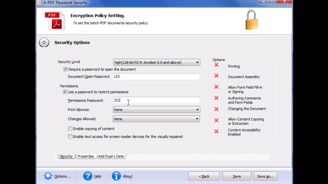Click red X beside Allow Form Field Fill-in
This screenshot has width=328, height=184.
pos(217,87)
